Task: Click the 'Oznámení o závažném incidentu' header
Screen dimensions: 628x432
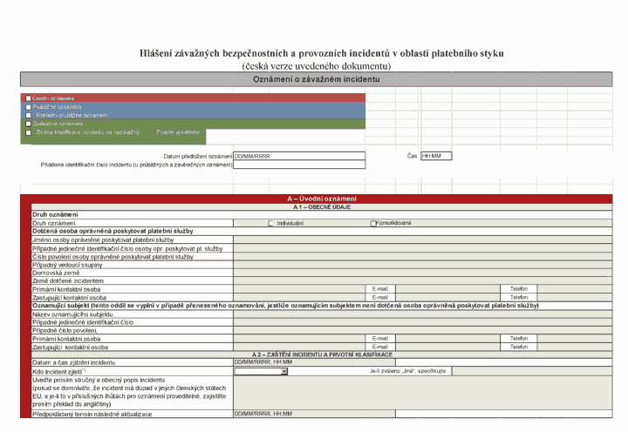Action: click(x=316, y=79)
